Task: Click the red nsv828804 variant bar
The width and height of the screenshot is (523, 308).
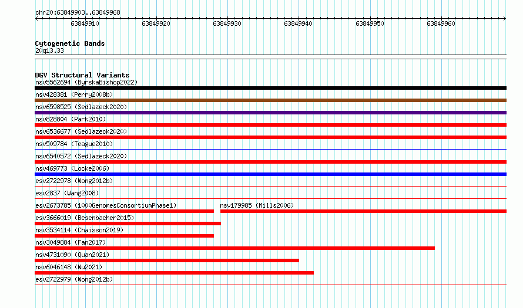Action: click(270, 125)
